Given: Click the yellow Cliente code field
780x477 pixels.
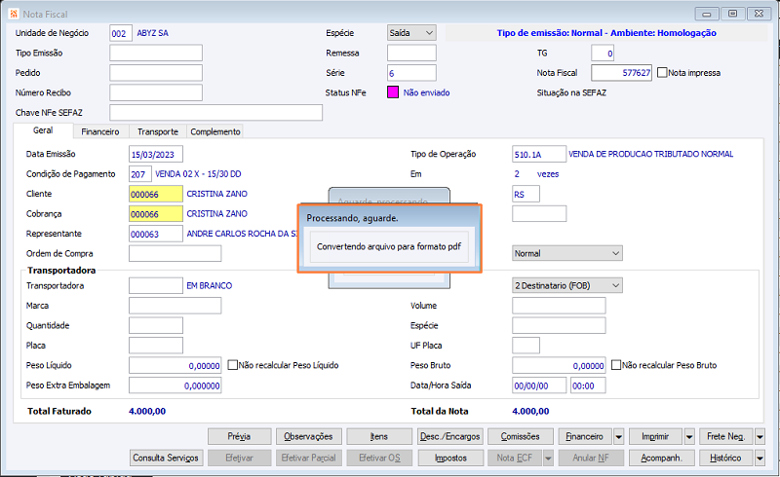Looking at the screenshot, I should (156, 194).
